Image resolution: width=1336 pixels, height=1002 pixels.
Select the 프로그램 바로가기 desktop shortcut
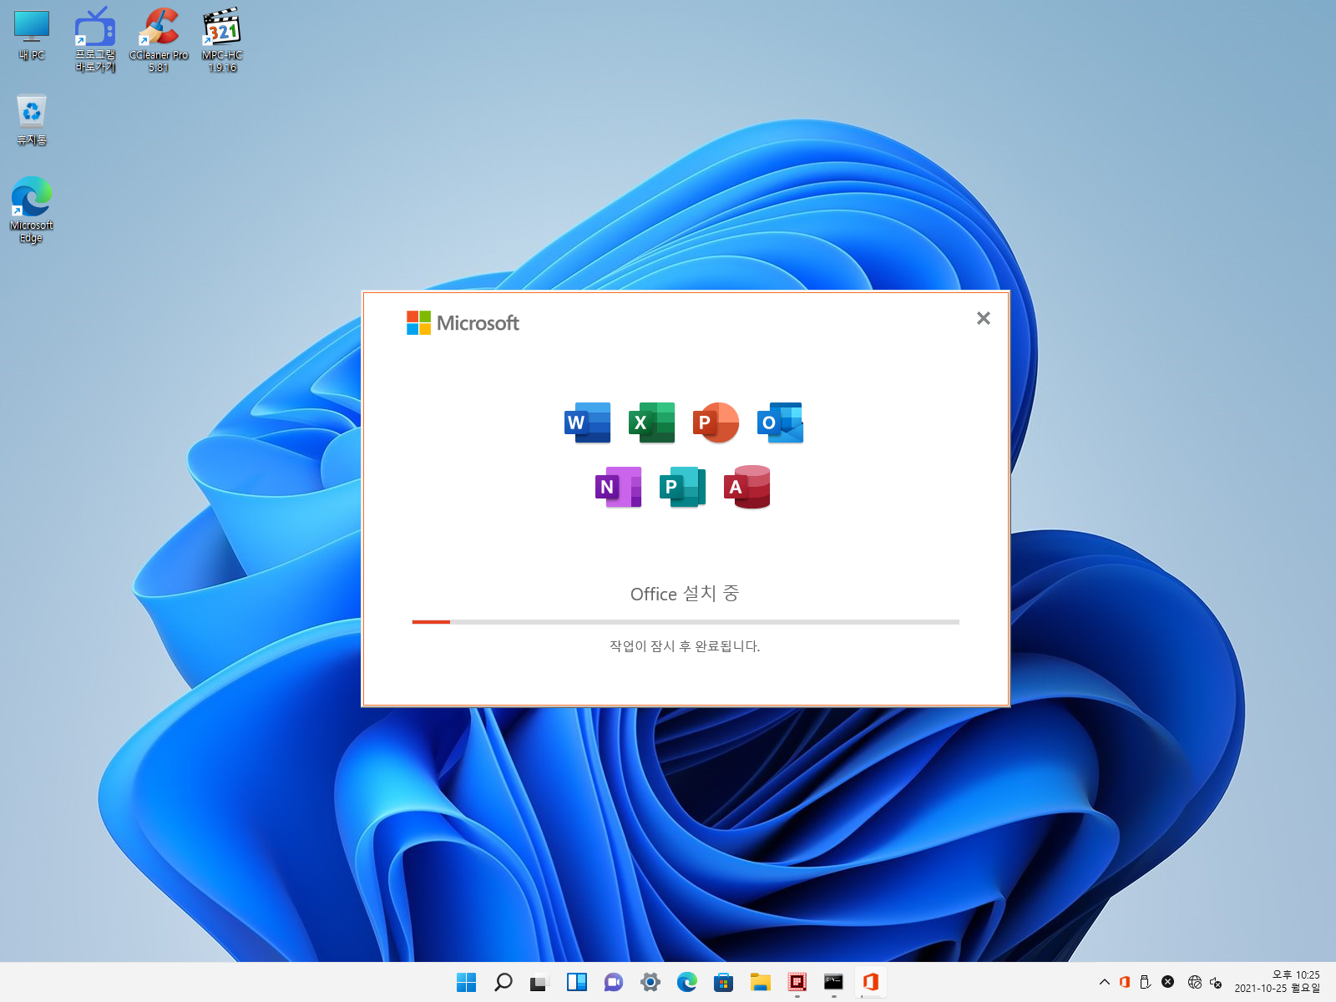95,40
